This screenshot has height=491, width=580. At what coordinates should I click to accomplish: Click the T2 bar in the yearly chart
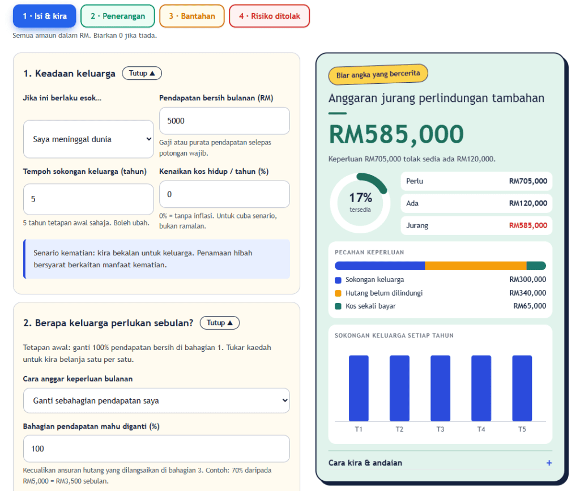(399, 388)
